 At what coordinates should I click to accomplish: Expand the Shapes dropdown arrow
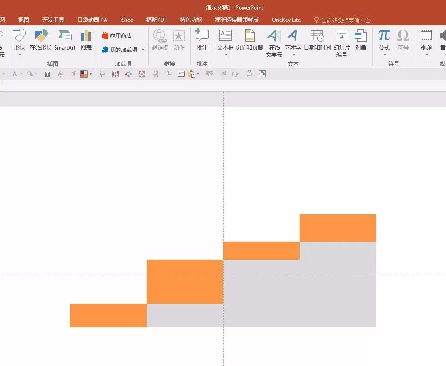pyautogui.click(x=20, y=55)
